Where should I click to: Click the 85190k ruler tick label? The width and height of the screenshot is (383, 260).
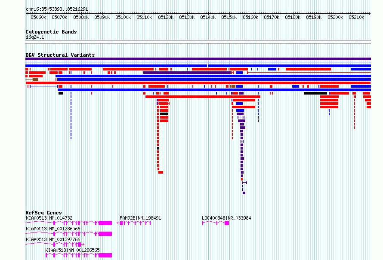(314, 17)
